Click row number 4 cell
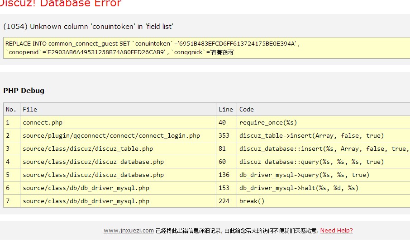The height and width of the screenshot is (246, 410). (x=12, y=162)
